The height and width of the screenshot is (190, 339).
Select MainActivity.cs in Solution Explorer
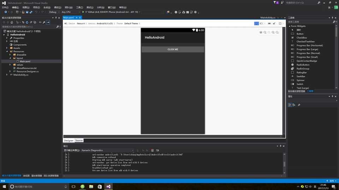(x=21, y=75)
